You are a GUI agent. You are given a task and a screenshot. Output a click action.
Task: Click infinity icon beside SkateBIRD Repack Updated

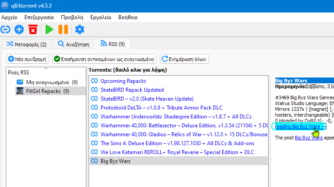[94, 89]
